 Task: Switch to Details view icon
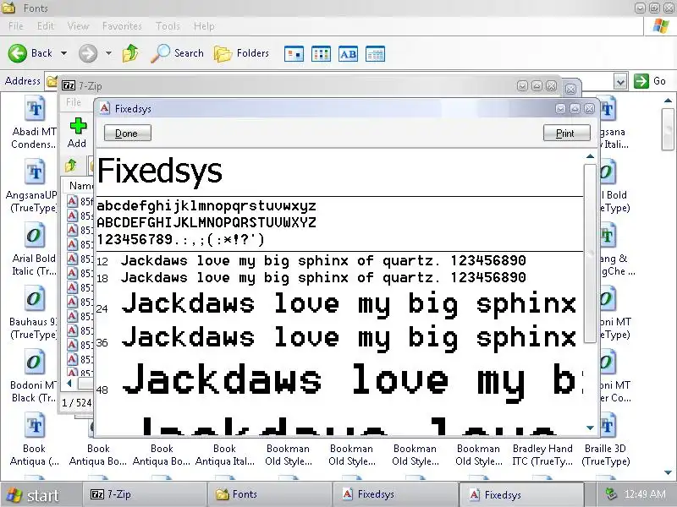(375, 54)
